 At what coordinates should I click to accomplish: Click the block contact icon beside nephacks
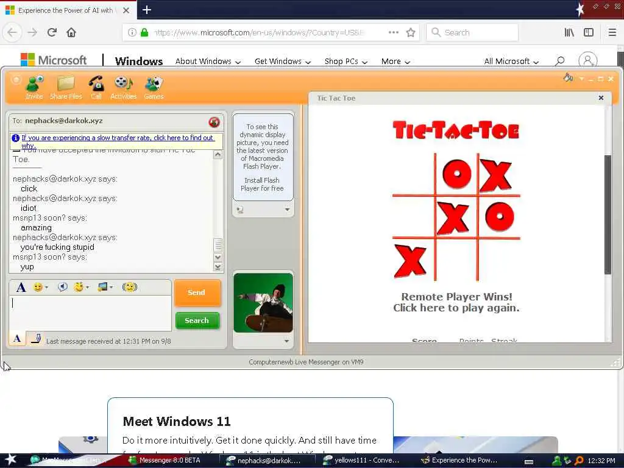tap(214, 122)
